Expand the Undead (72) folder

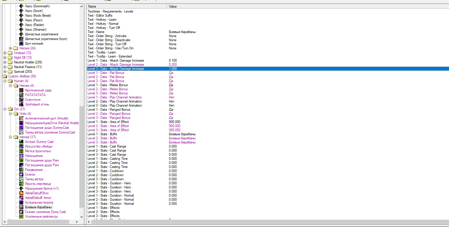[5, 53]
